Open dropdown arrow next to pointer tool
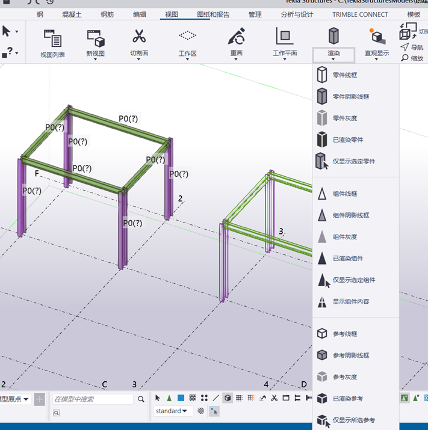 pyautogui.click(x=17, y=31)
